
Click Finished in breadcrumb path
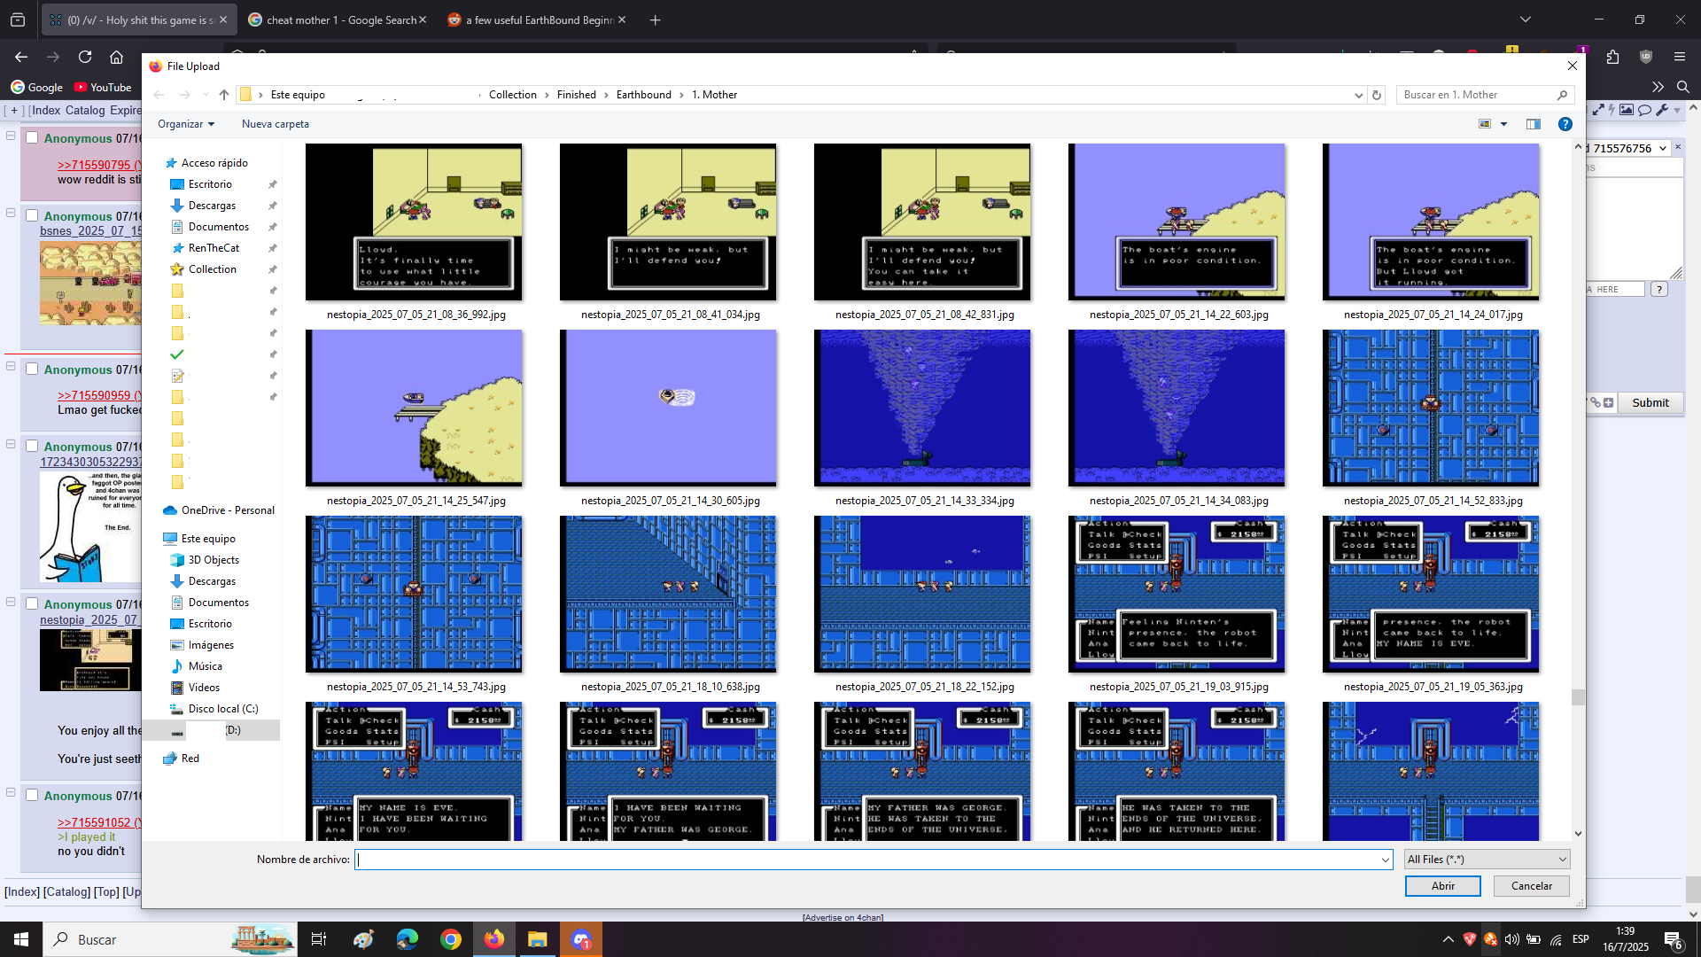[577, 95]
